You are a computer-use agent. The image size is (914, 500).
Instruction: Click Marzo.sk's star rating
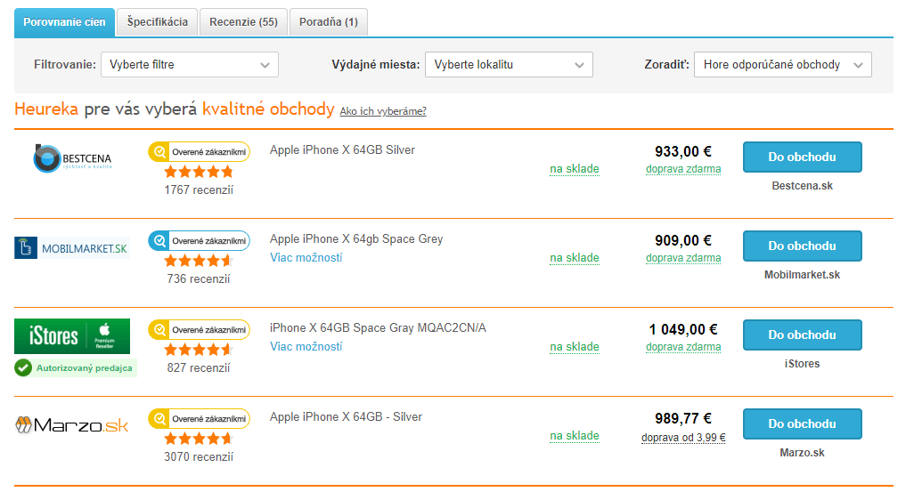pyautogui.click(x=199, y=439)
